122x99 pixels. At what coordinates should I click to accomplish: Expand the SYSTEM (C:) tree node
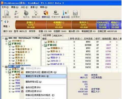tap(6, 41)
